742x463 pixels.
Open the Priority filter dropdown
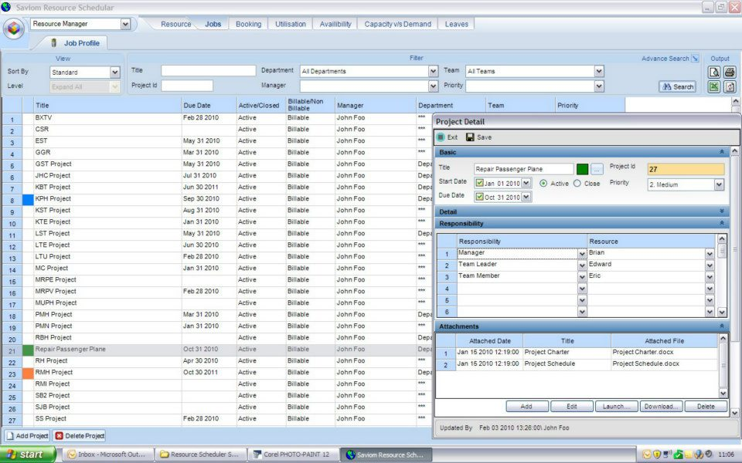pos(599,86)
